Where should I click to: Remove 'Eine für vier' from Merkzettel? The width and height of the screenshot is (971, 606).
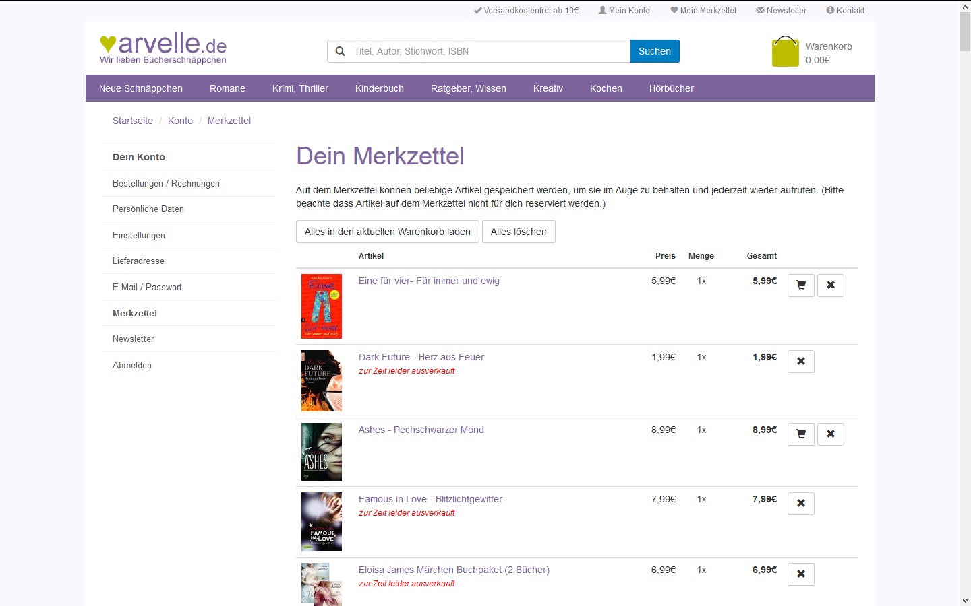(831, 285)
